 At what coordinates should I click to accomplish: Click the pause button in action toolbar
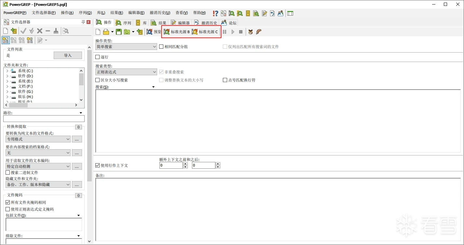pos(225,32)
